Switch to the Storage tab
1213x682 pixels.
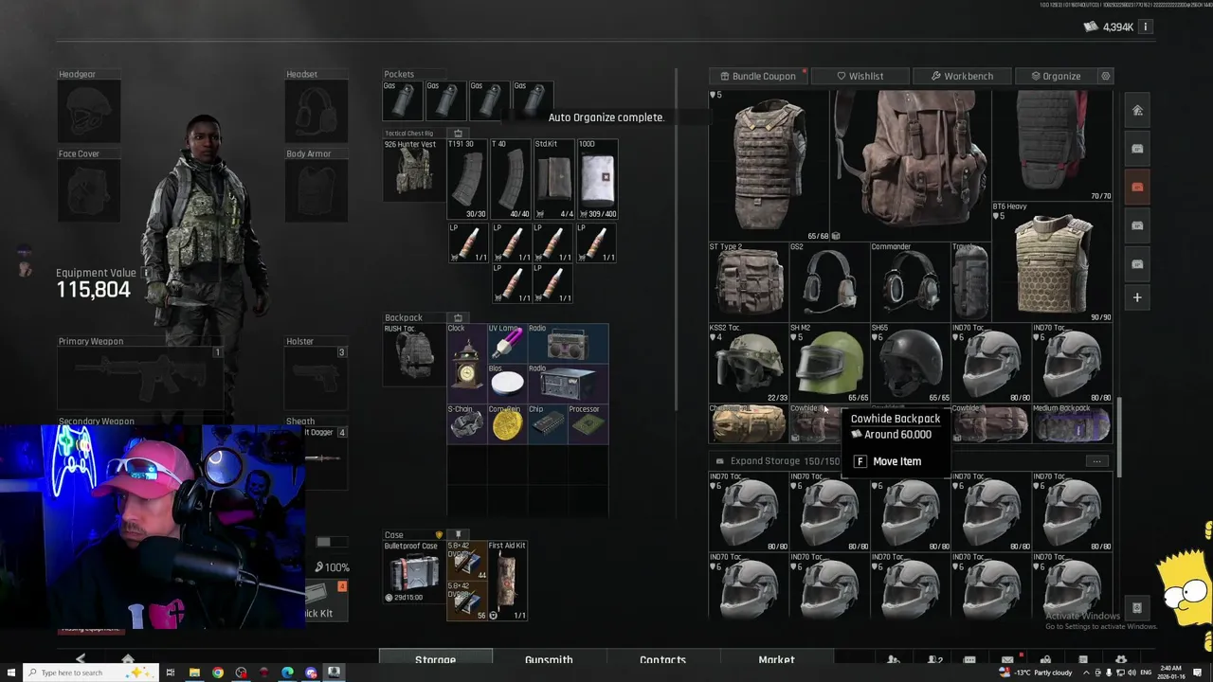pyautogui.click(x=435, y=659)
